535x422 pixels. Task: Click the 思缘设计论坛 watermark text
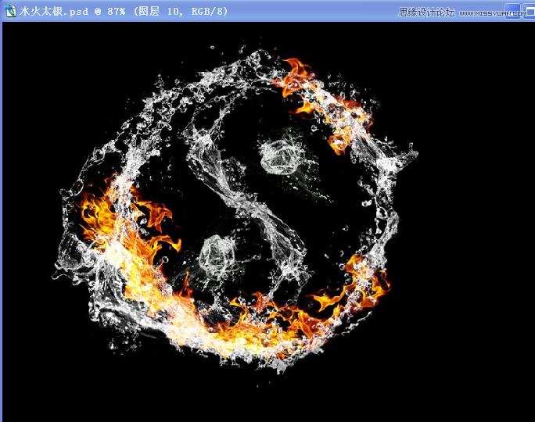click(427, 12)
